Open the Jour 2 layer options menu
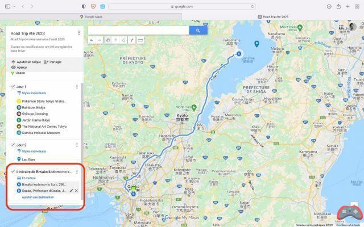364x227 pixels. 77,145
